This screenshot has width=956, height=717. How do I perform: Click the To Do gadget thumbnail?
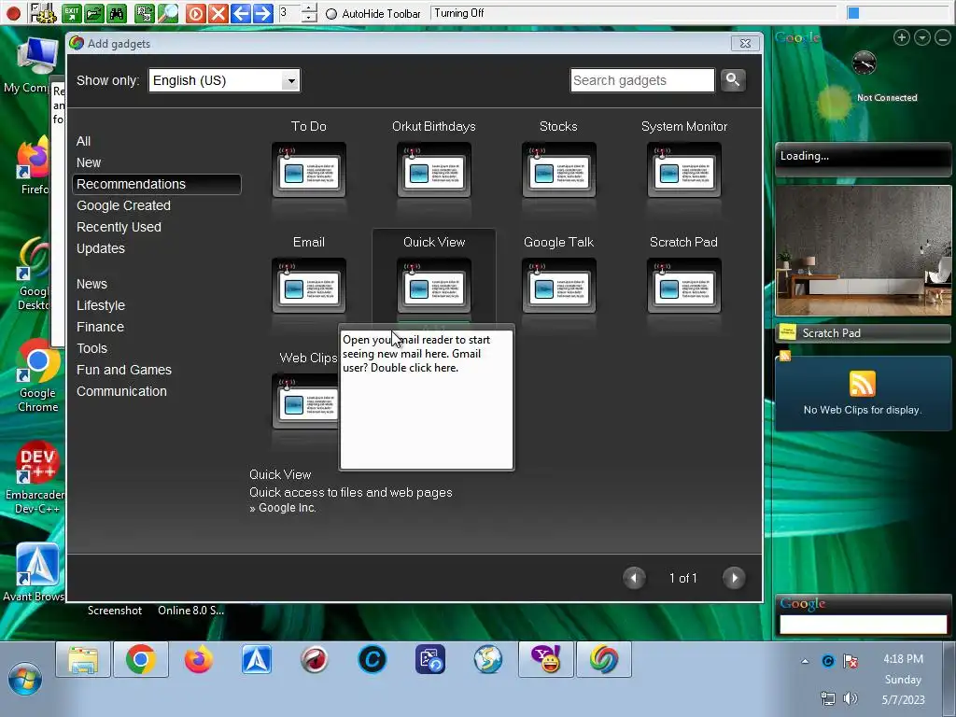pyautogui.click(x=308, y=170)
